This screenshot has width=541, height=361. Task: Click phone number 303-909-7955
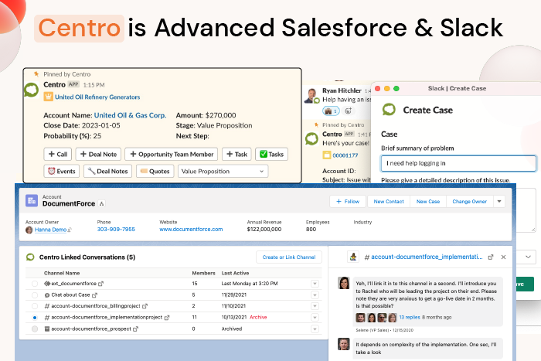pos(116,230)
